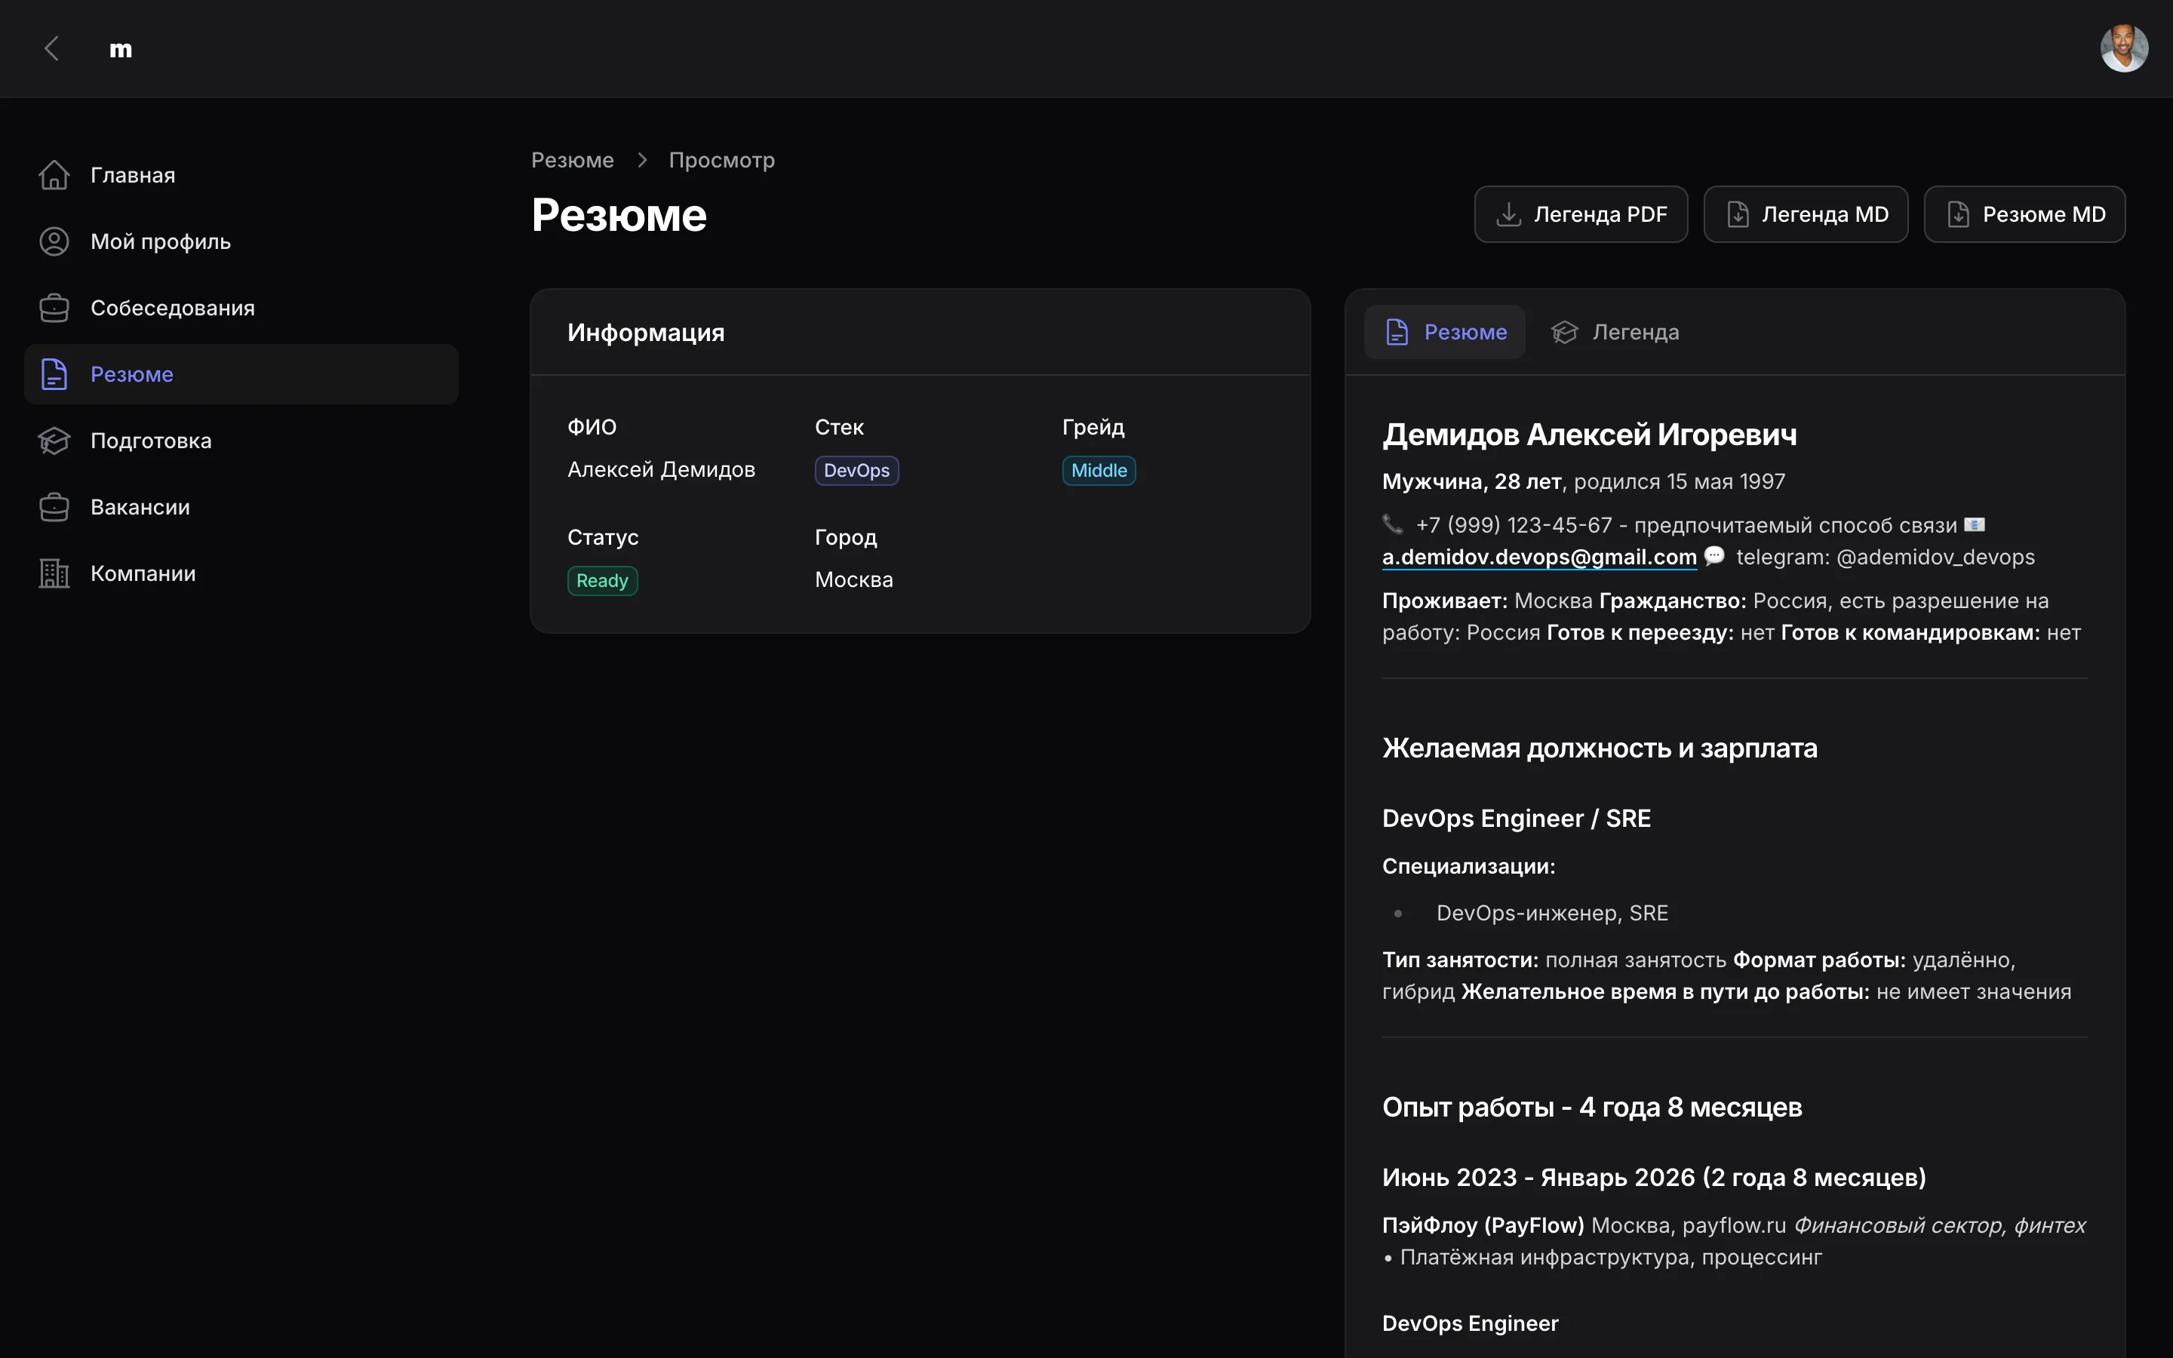Switch to the Легенда tab

(1615, 332)
